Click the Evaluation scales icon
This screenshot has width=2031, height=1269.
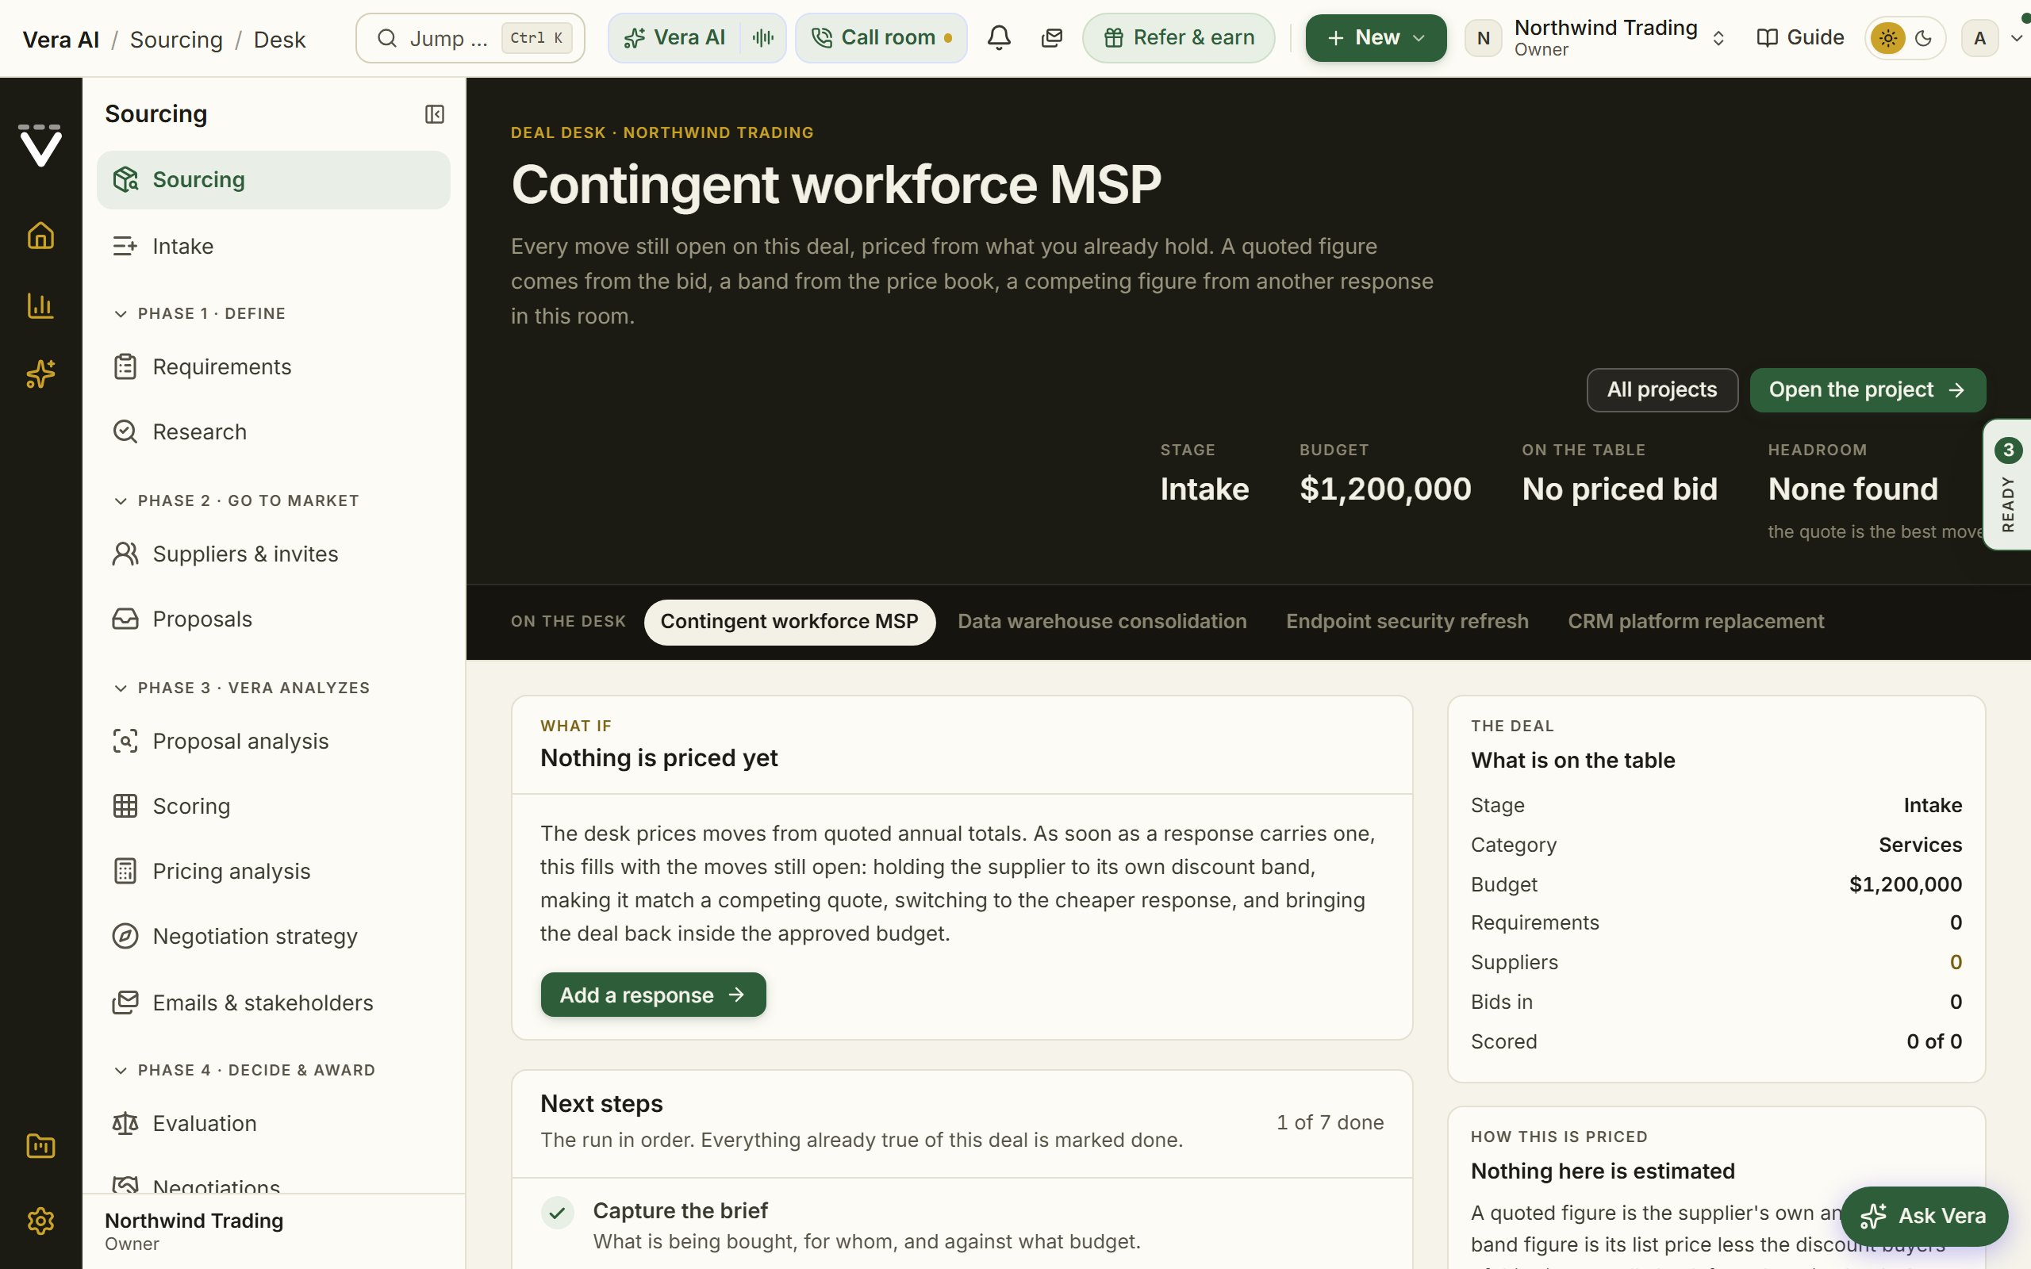pos(125,1123)
